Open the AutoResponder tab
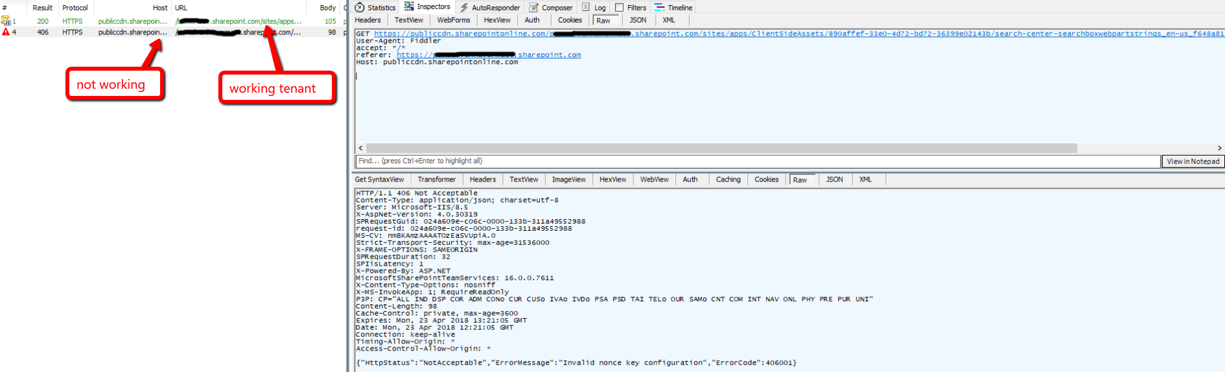Screen dimensions: 1225x372 [490, 8]
